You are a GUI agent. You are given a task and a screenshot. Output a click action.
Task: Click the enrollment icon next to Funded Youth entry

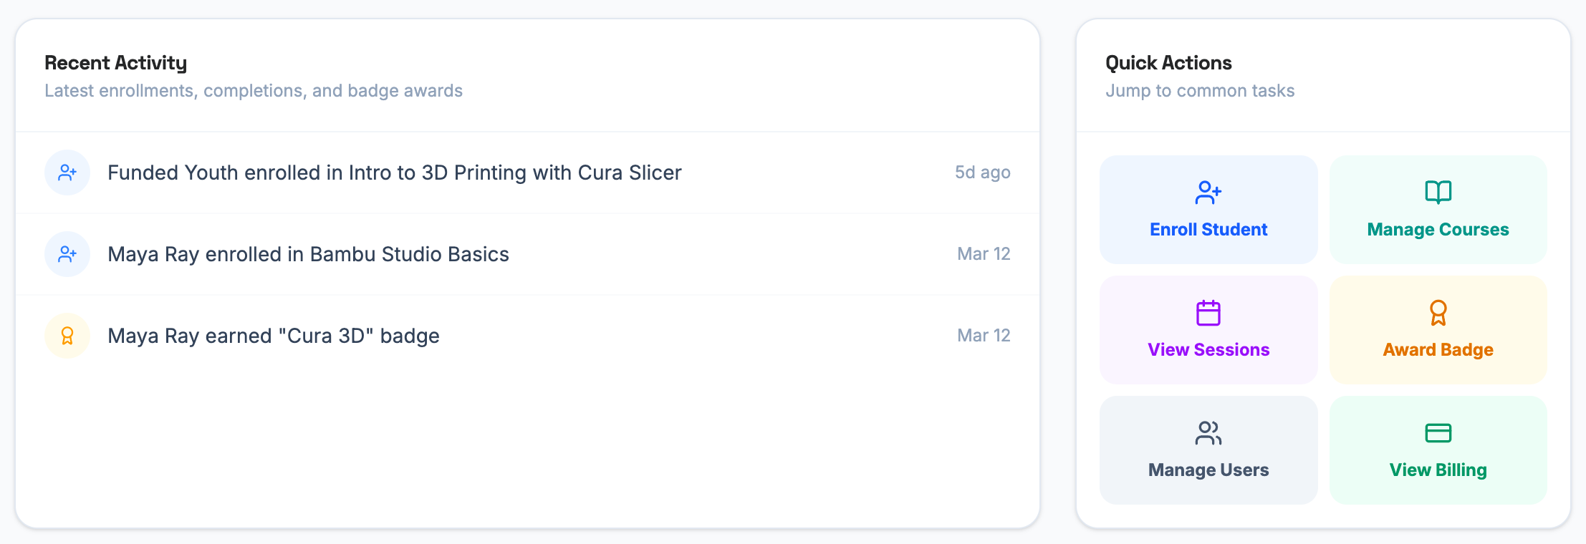(x=67, y=173)
